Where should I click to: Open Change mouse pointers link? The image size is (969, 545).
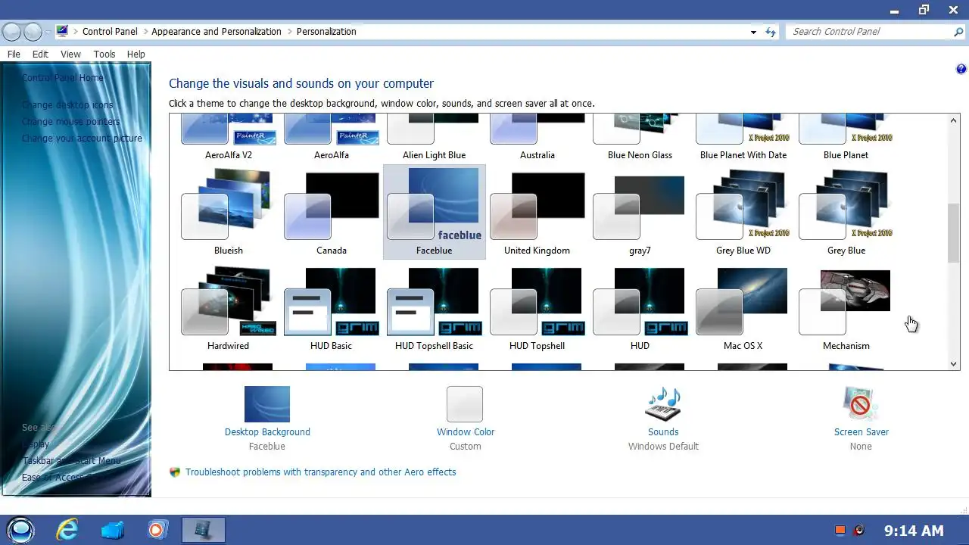coord(70,122)
